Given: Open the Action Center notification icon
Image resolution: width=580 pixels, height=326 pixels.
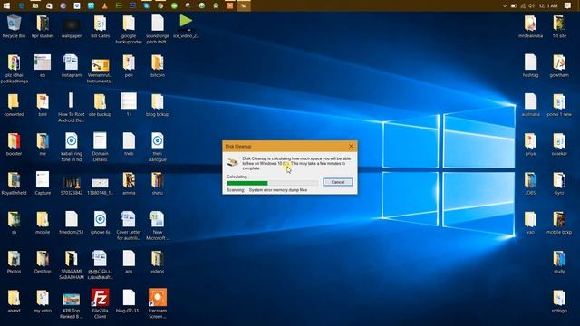Looking at the screenshot, I should (x=568, y=5).
